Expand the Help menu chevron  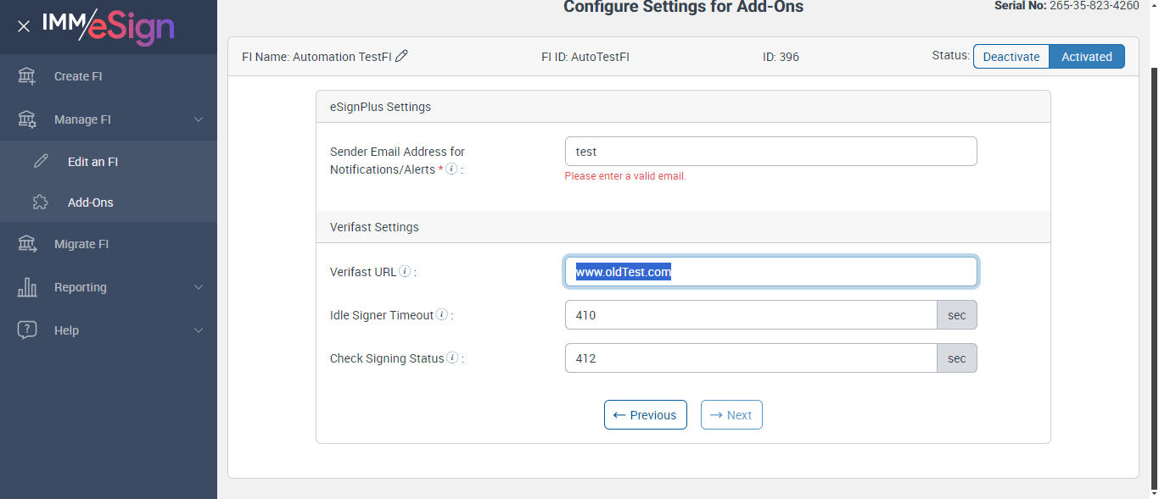199,330
